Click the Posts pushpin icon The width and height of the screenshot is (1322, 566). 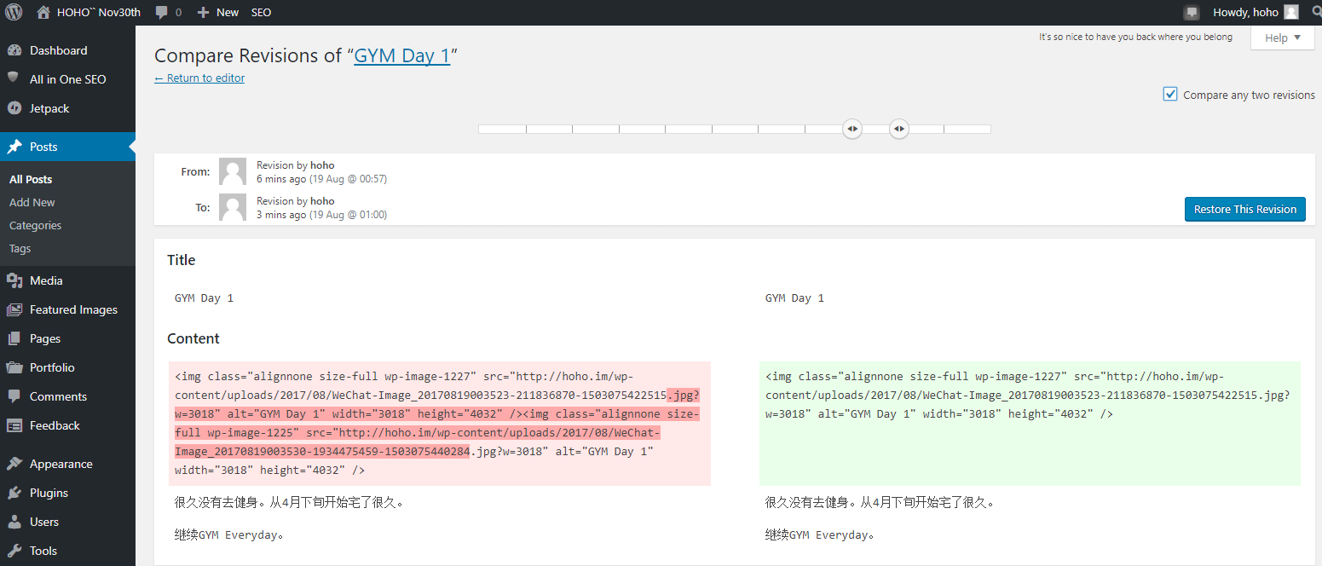pyautogui.click(x=14, y=147)
